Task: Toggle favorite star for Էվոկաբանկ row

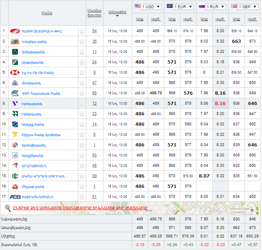Action: 82,104
